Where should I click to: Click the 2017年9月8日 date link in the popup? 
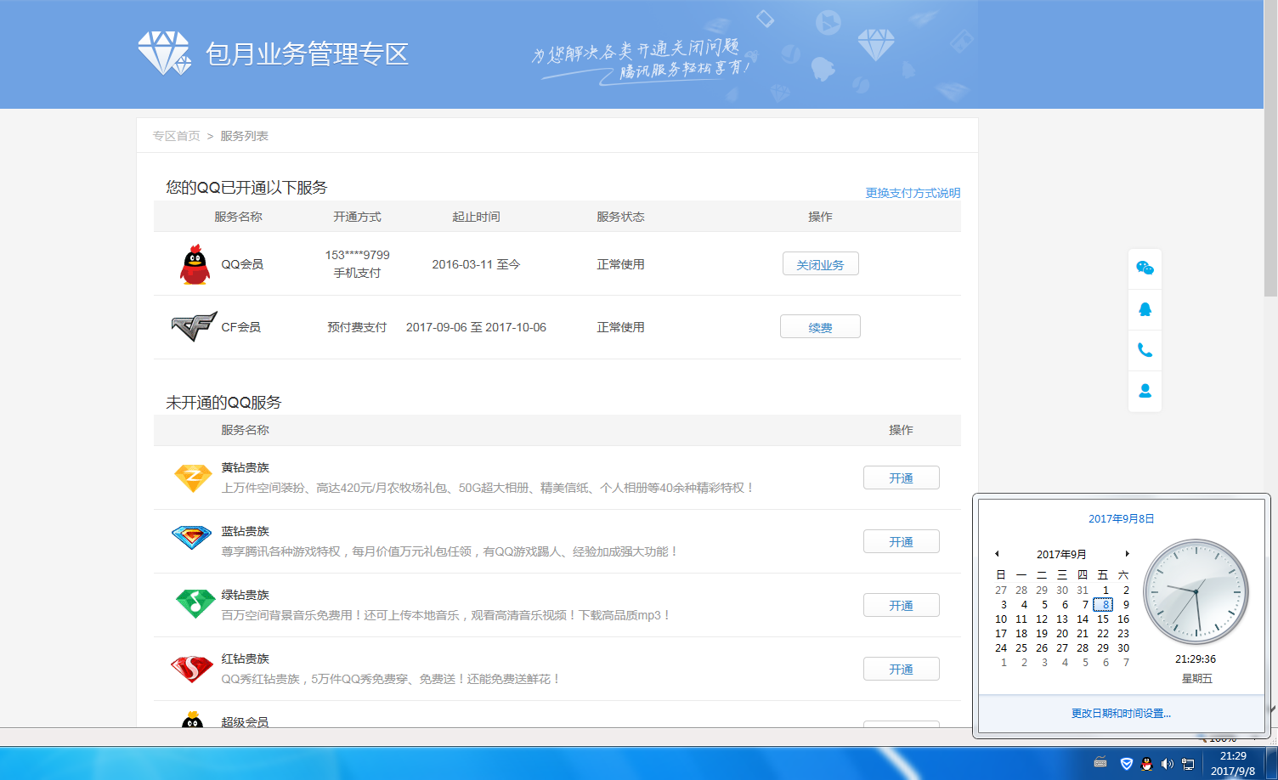click(x=1122, y=518)
